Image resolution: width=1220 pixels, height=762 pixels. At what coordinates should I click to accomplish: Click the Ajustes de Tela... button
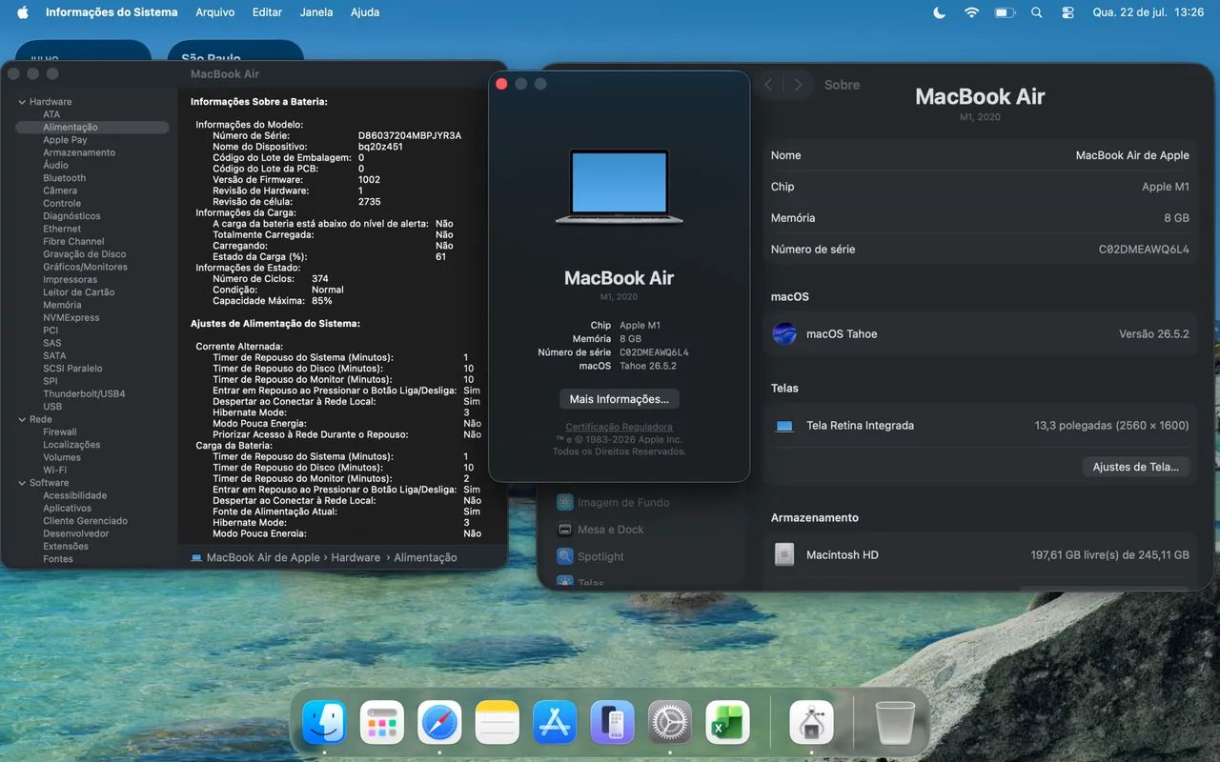coord(1136,467)
